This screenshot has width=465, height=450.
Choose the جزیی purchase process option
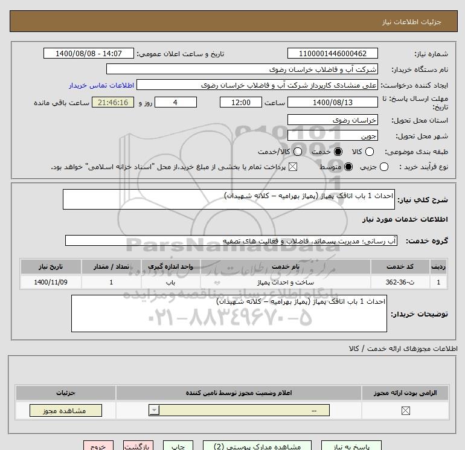point(383,167)
